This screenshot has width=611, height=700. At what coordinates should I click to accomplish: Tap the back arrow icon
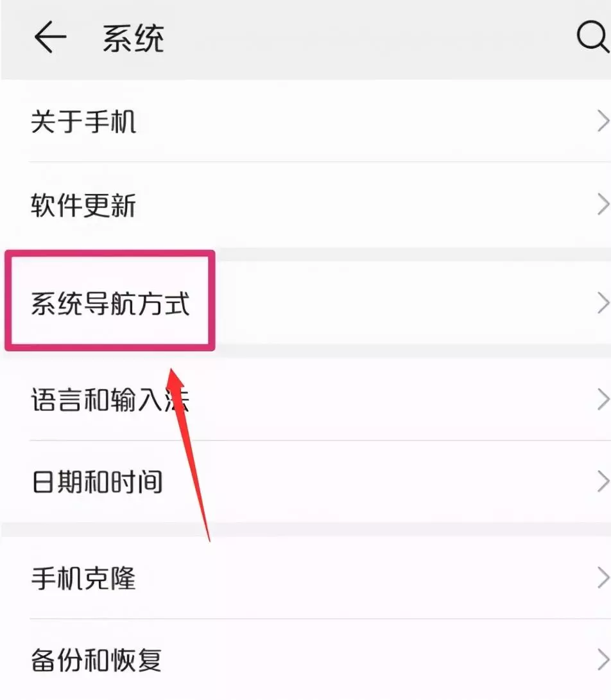[x=50, y=37]
